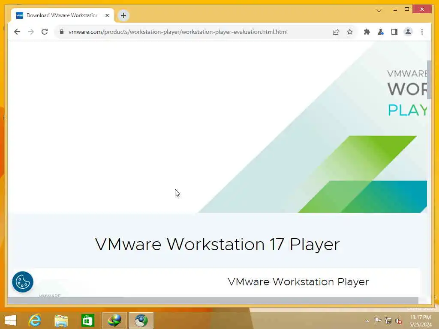
Task: Toggle the browser side panel
Action: tap(394, 32)
